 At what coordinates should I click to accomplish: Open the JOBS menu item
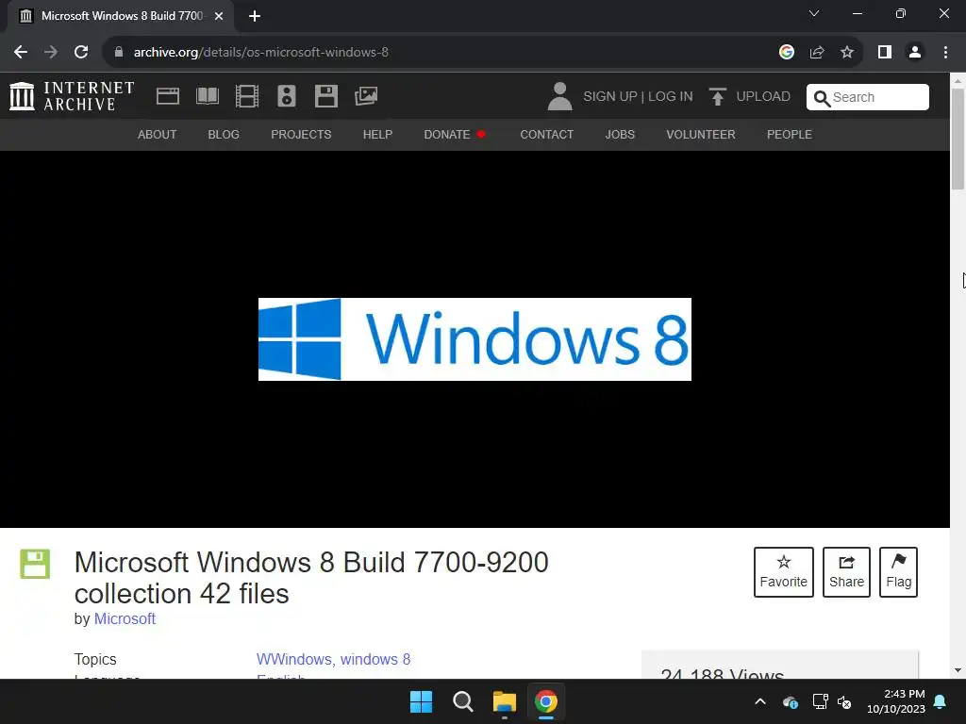pos(620,134)
